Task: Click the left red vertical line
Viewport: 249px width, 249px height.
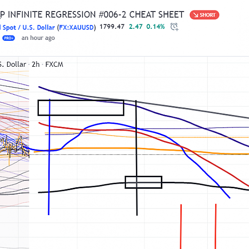Action: tap(181, 227)
